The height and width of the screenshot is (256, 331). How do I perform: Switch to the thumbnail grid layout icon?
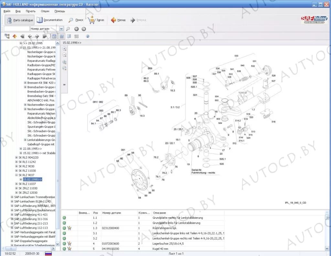pos(76,36)
